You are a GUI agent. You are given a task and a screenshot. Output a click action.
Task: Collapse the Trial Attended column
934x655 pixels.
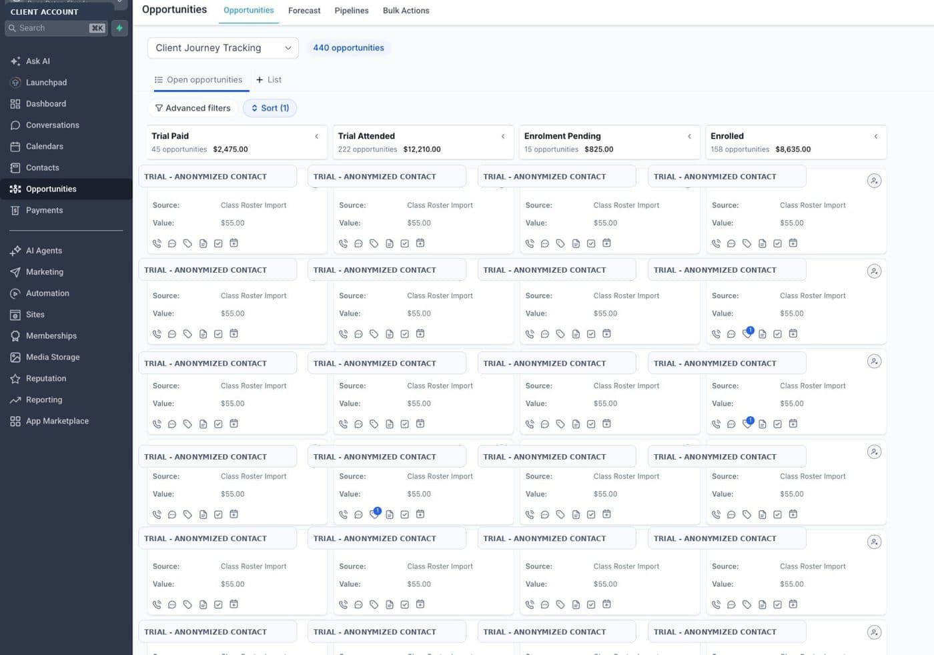(503, 136)
